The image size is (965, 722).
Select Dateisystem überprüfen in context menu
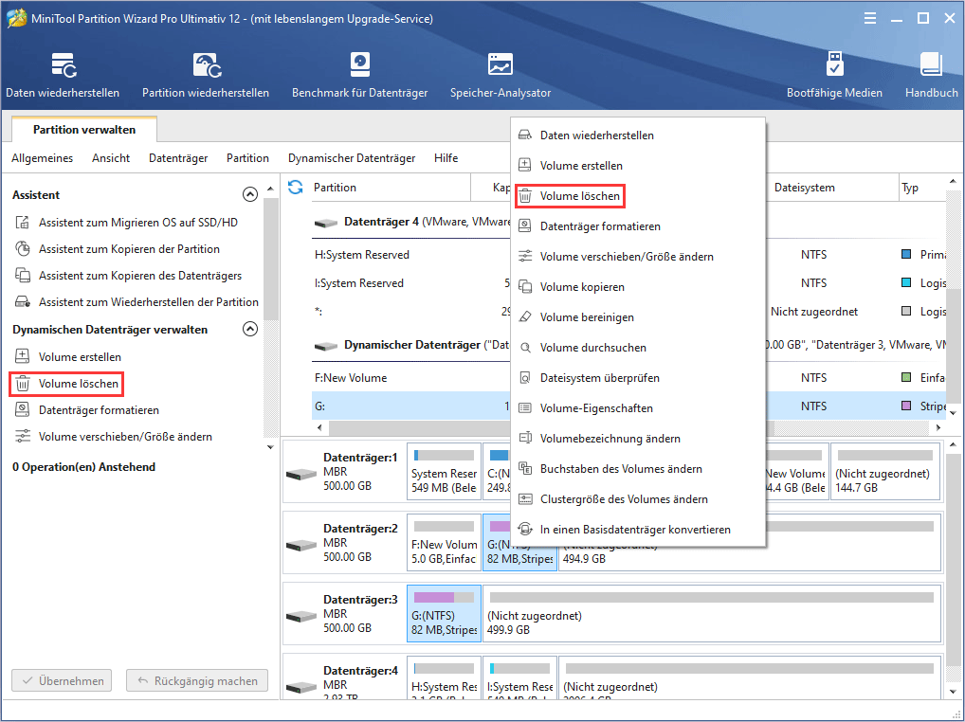pos(638,378)
